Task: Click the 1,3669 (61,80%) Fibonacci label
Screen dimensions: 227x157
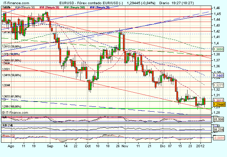Action: point(12,60)
